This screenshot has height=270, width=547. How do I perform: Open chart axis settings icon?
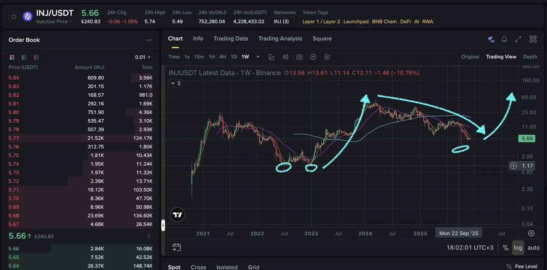pyautogui.click(x=531, y=233)
